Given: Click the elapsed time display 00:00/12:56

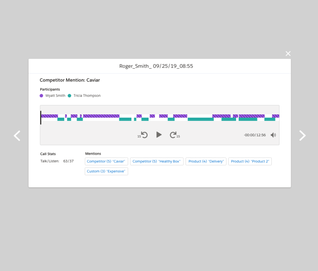Looking at the screenshot, I should (x=255, y=135).
